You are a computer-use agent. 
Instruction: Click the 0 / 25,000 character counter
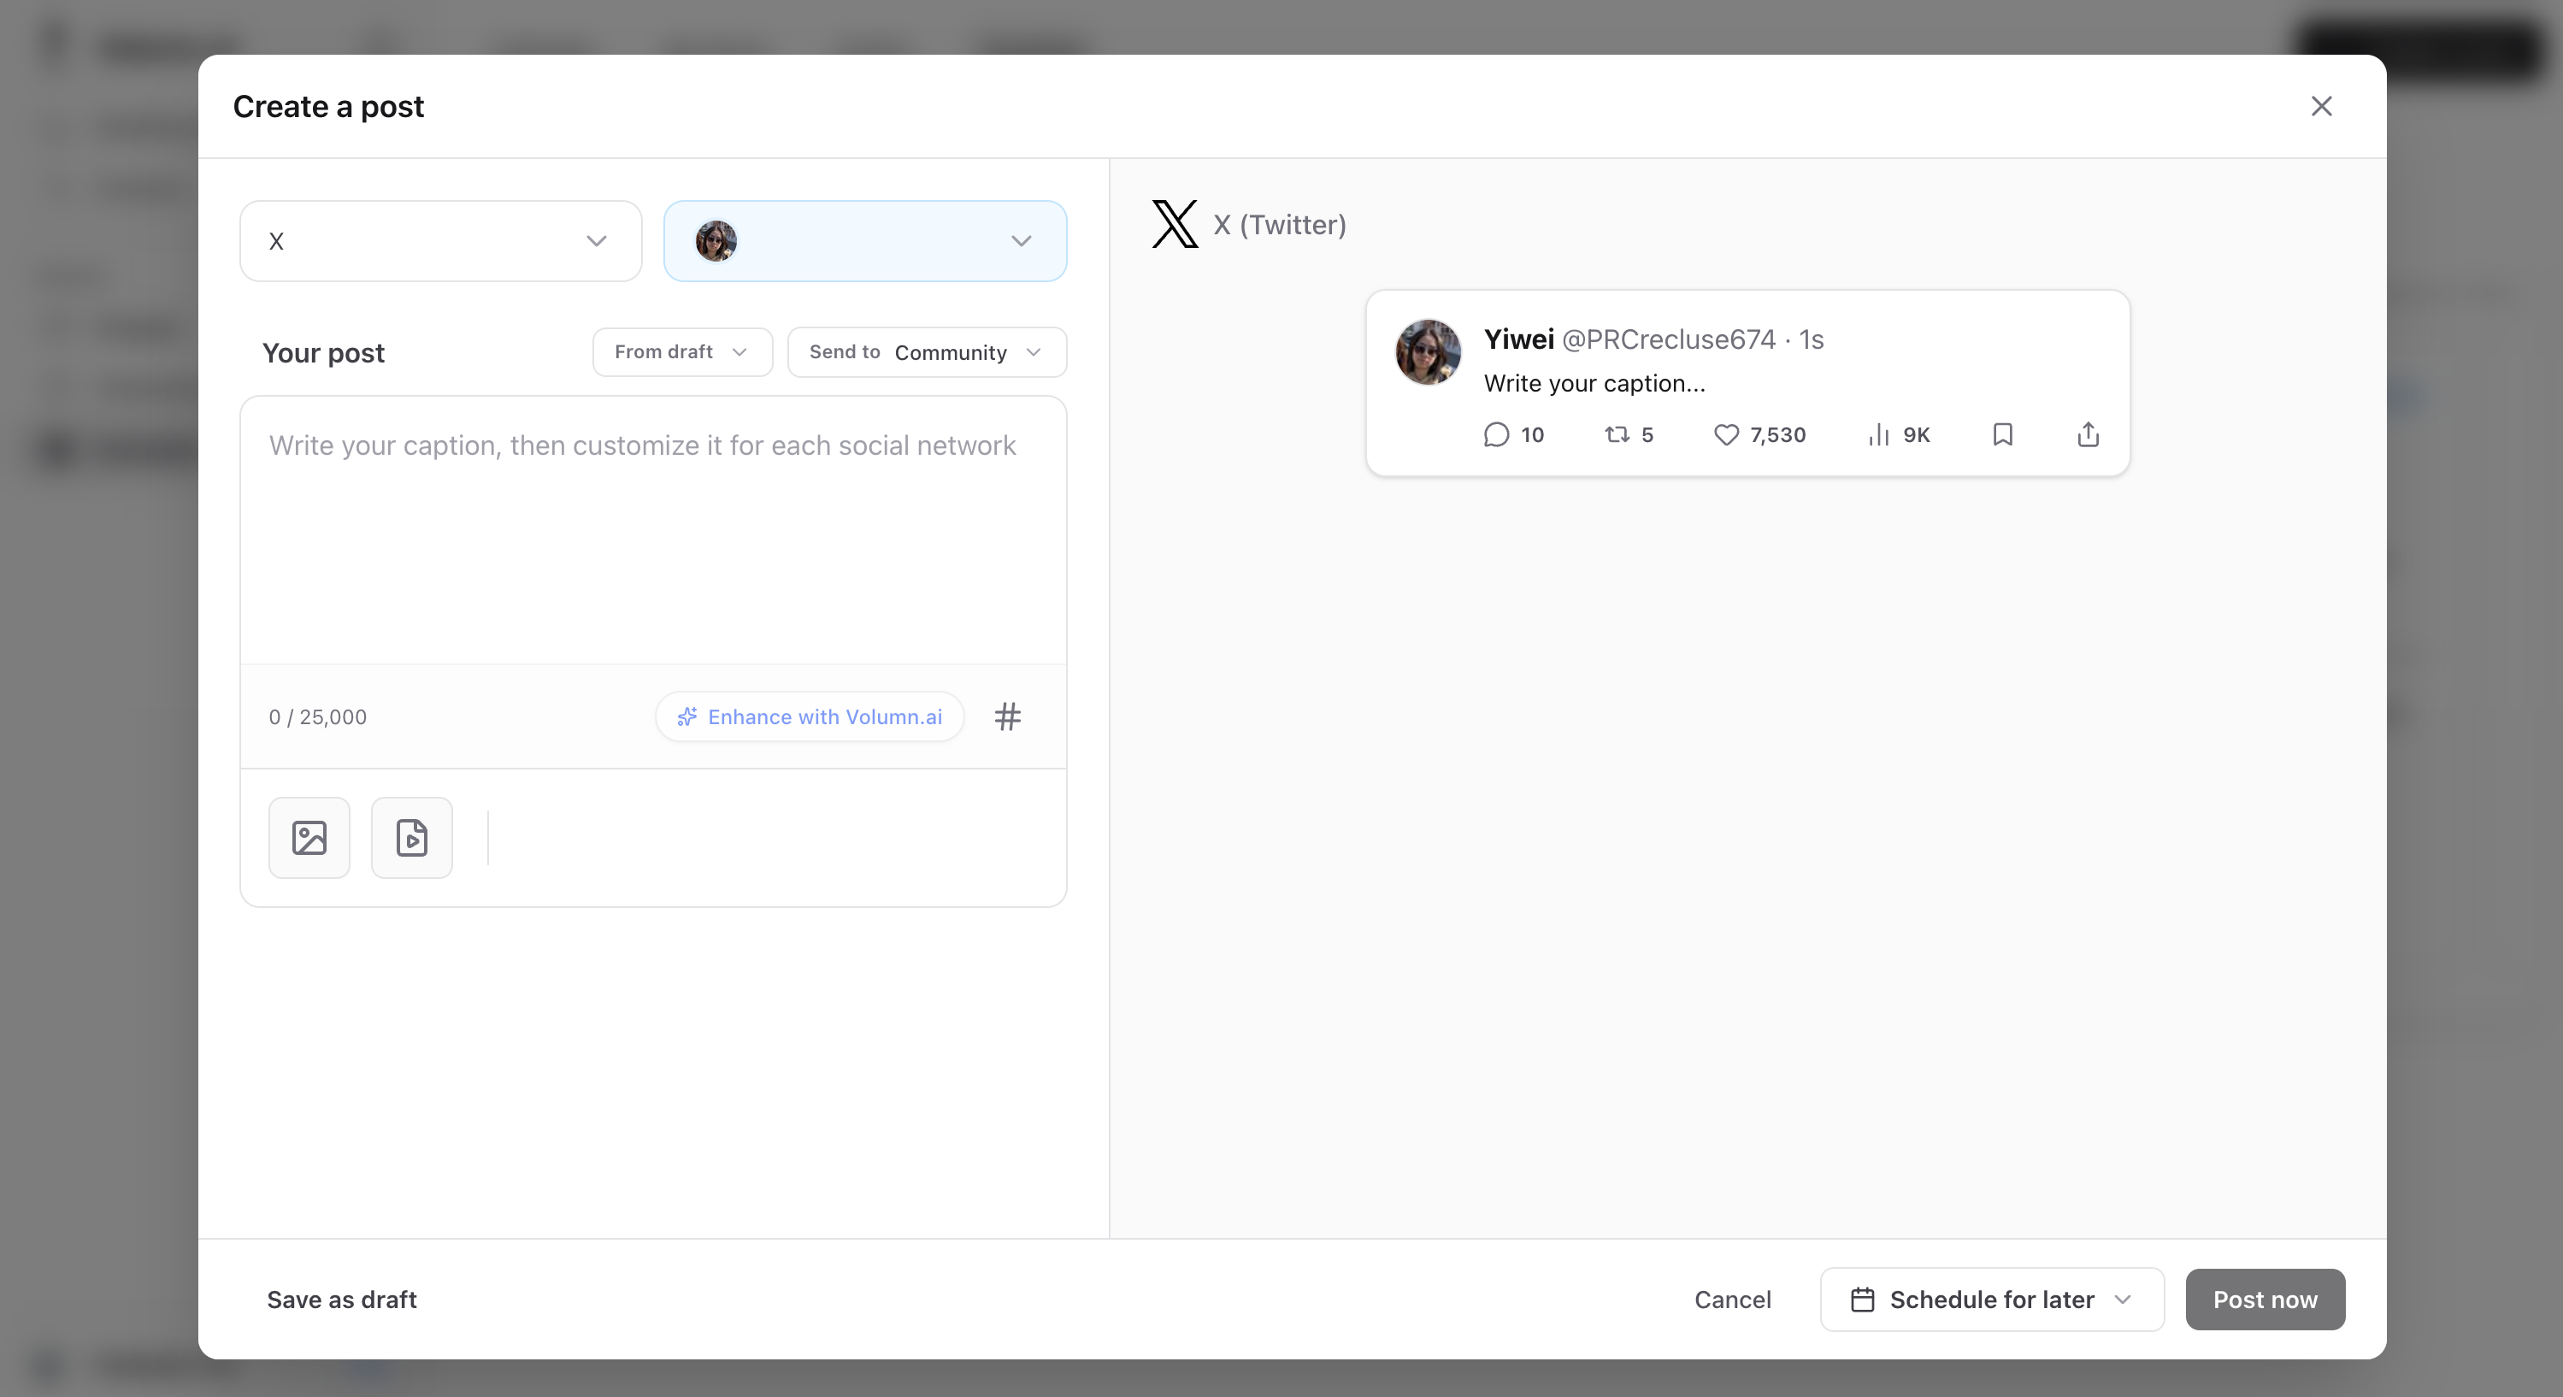coord(317,716)
